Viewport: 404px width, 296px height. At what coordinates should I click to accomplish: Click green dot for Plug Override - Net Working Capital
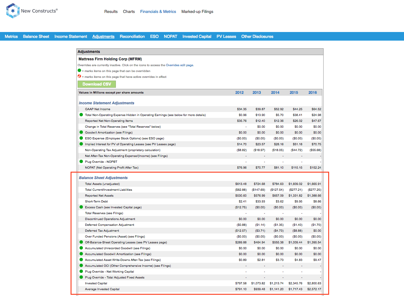click(x=81, y=271)
